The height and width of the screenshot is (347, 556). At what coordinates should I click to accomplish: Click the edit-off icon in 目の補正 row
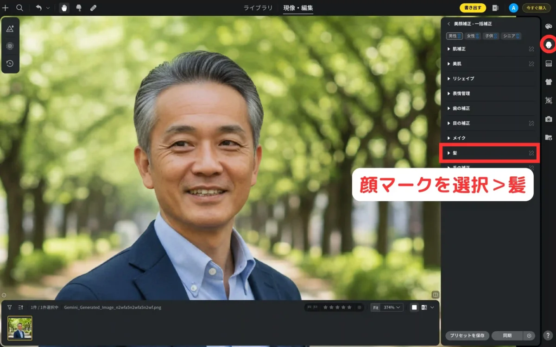point(531,124)
